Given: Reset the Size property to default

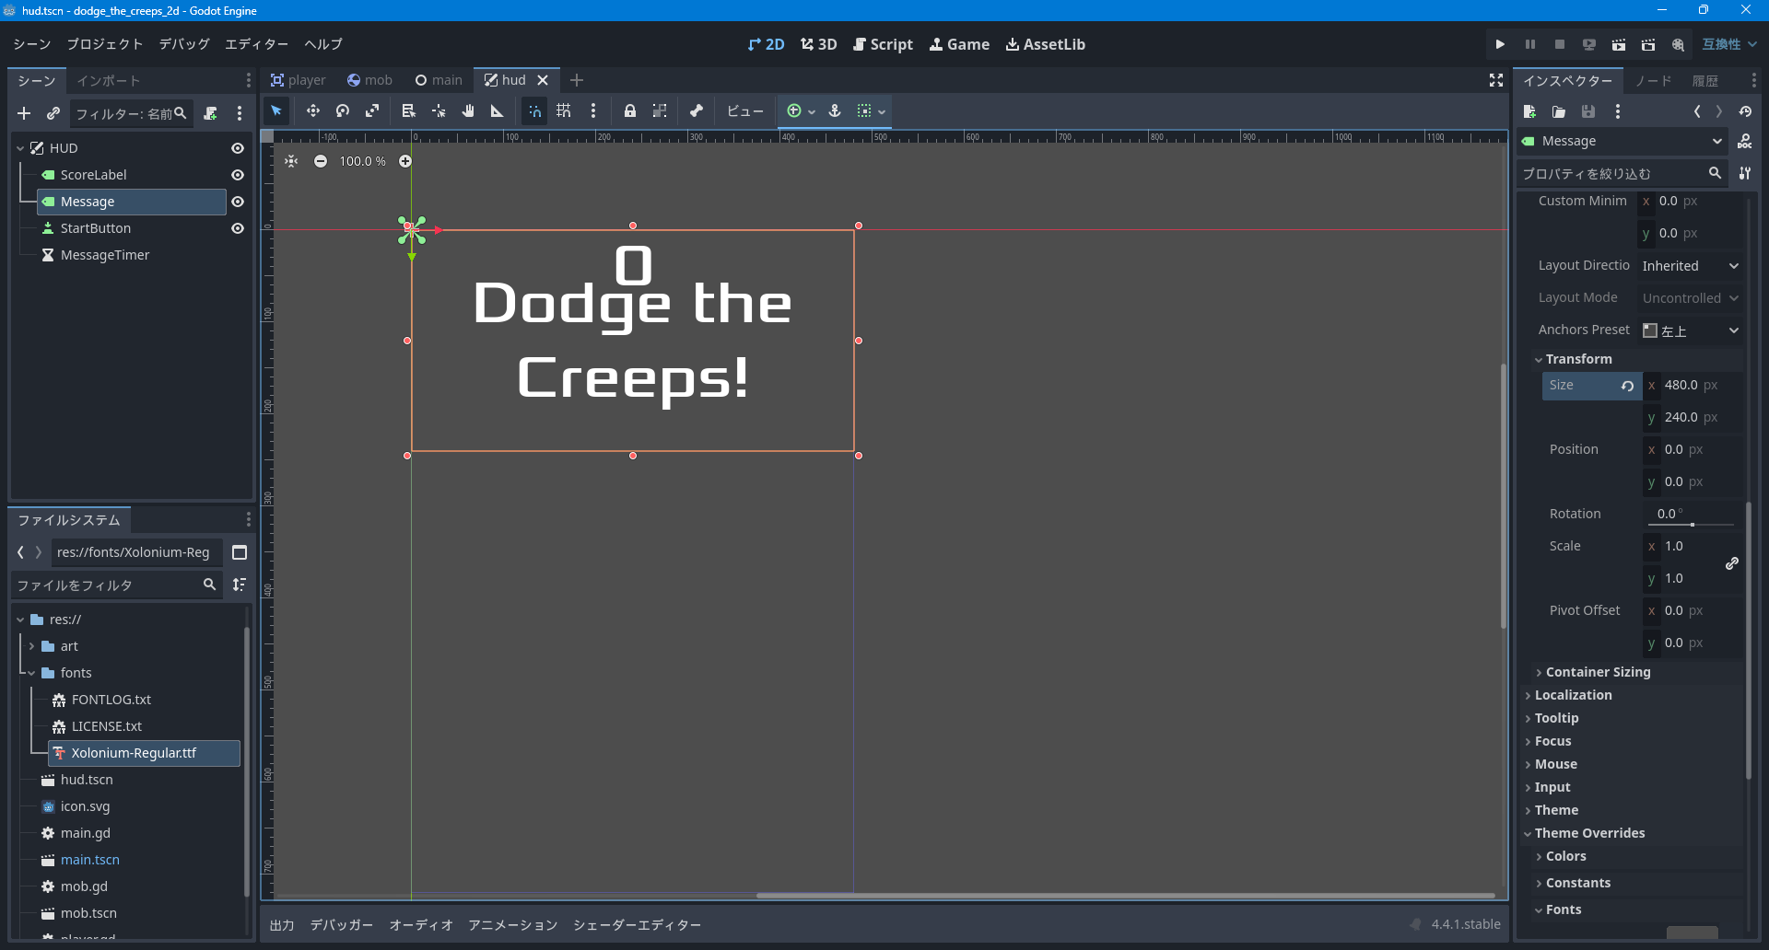Looking at the screenshot, I should click(1627, 386).
